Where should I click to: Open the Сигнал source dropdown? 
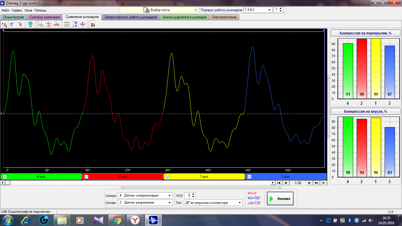[x=145, y=202]
